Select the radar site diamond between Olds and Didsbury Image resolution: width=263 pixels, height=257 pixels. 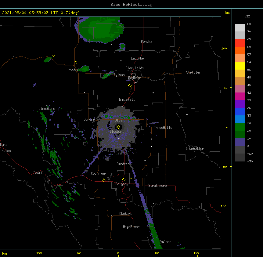coord(118,127)
